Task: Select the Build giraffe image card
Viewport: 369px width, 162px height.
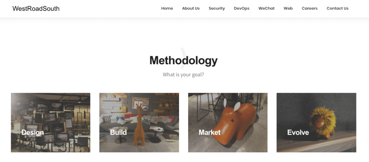Action: pos(139,122)
